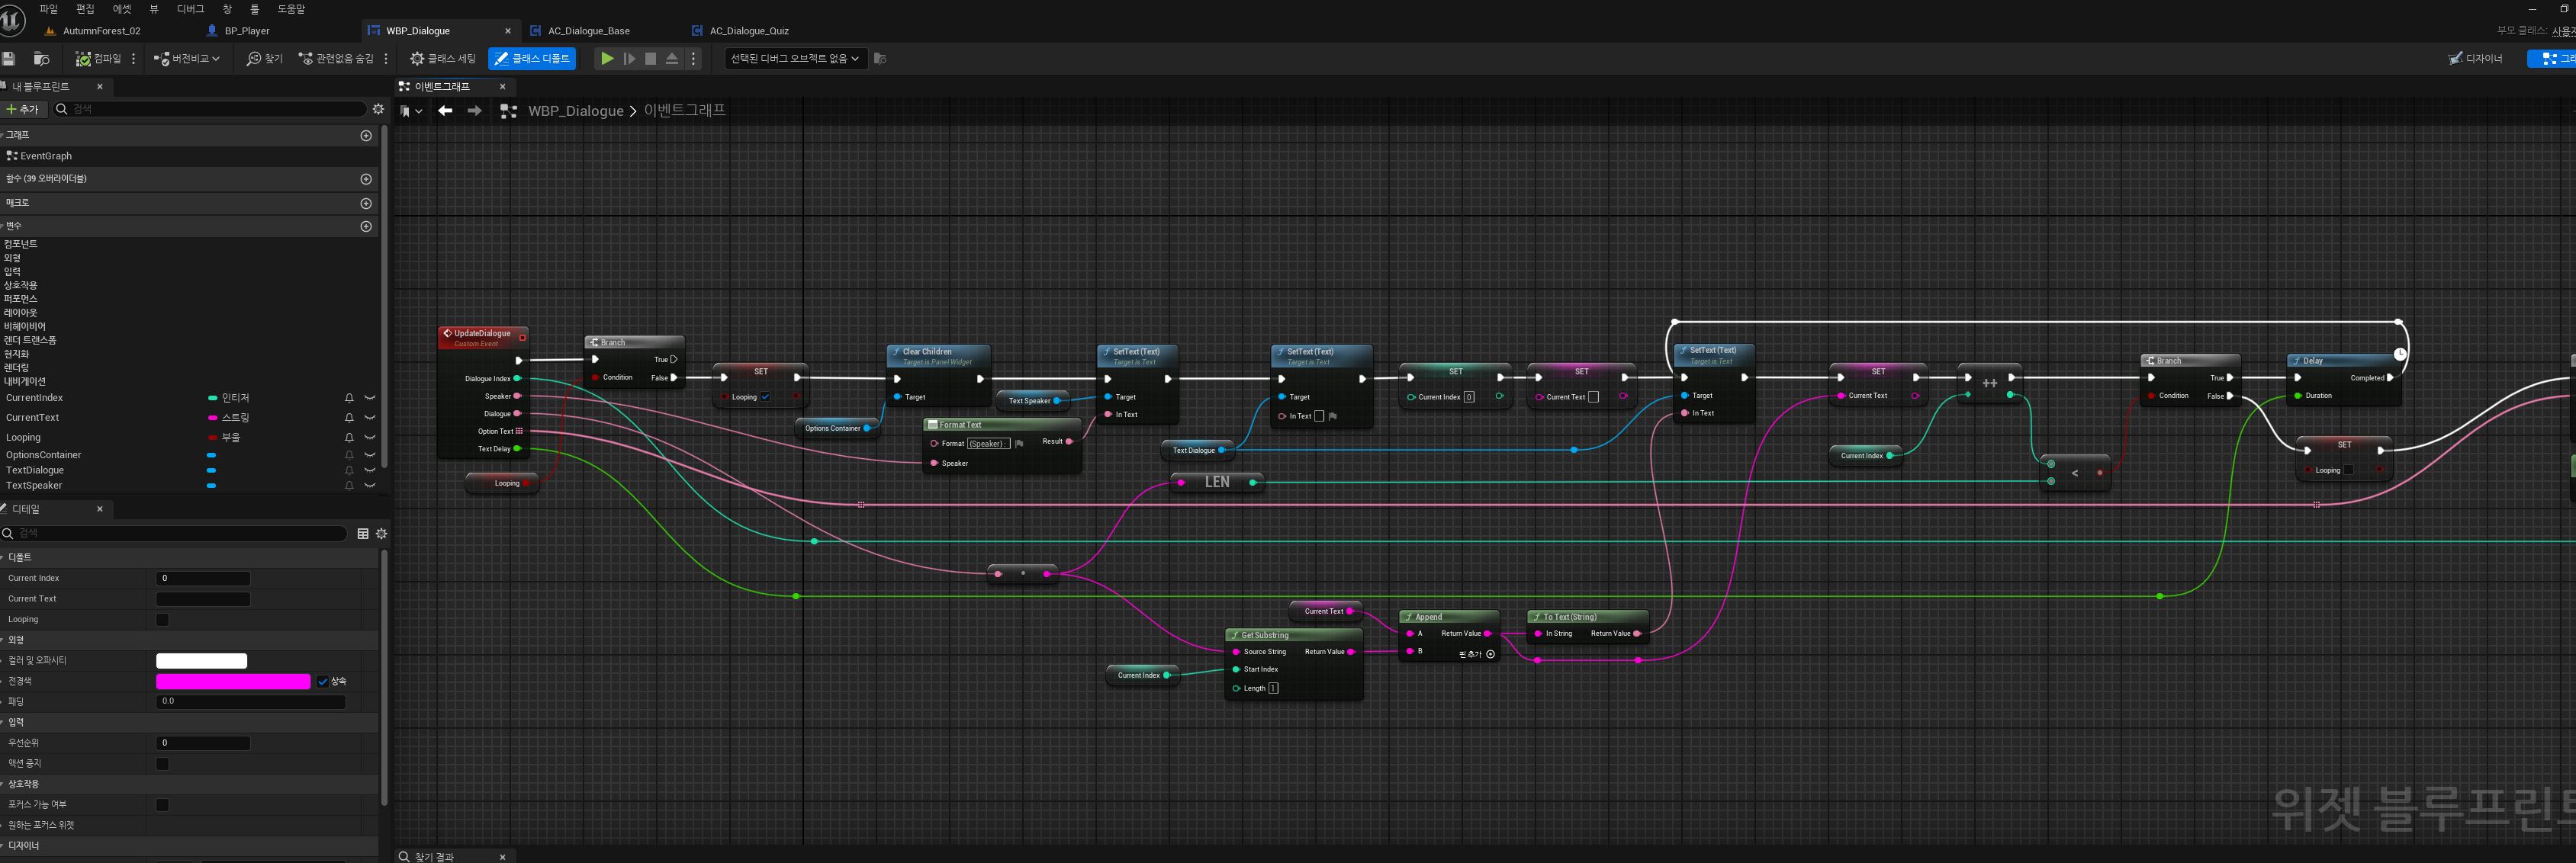Click the 추가 add button in My Blueprint

coord(23,109)
